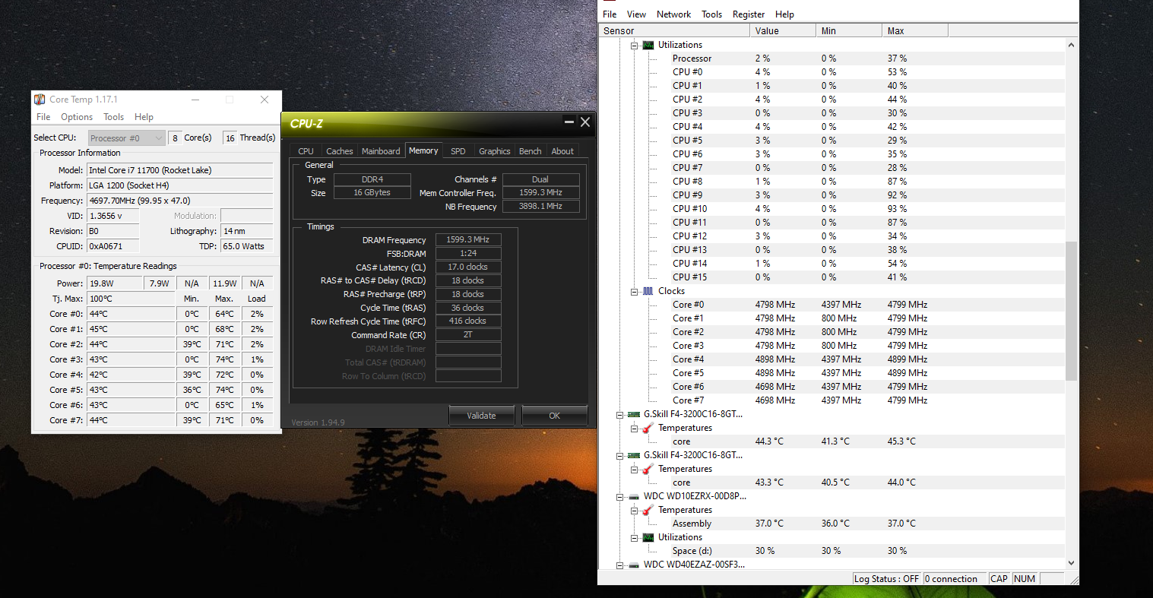Click the thermometer icon above the 44.3 °C core row
1153x598 pixels.
pyautogui.click(x=648, y=428)
